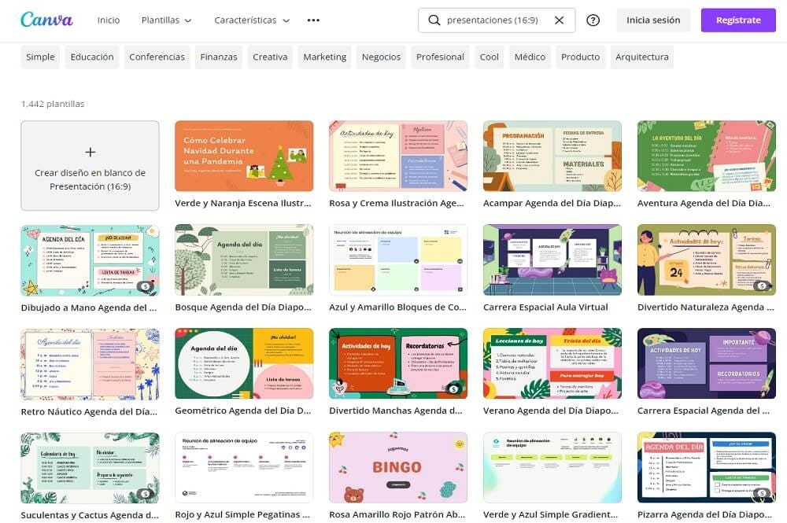The width and height of the screenshot is (787, 523).
Task: Click the plus icon to create a blank presentation
Action: coord(90,152)
